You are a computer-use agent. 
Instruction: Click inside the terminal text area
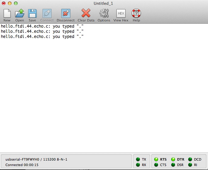pyautogui.click(x=104, y=88)
